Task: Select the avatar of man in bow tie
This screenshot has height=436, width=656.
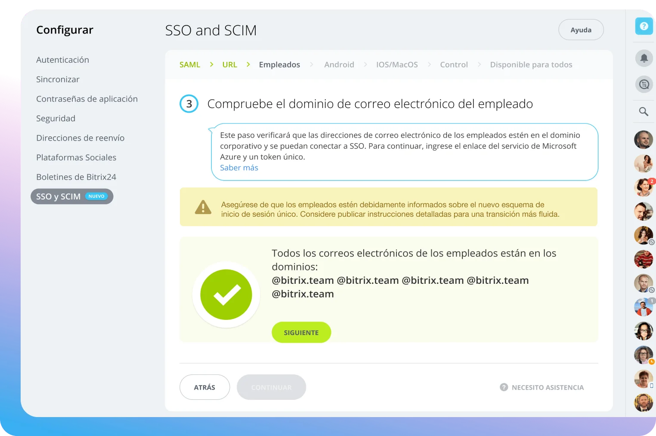Action: pyautogui.click(x=644, y=402)
